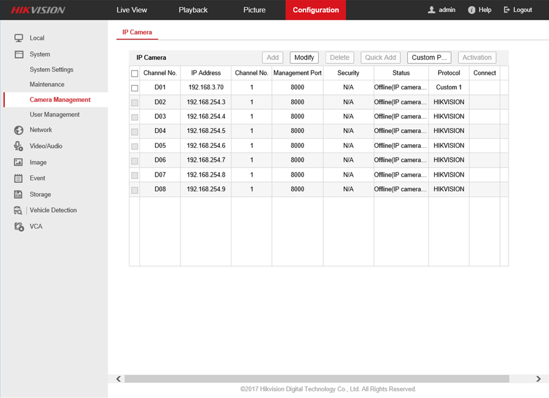Click the VCA icon in sidebar
Image resolution: width=549 pixels, height=398 pixels.
18,226
